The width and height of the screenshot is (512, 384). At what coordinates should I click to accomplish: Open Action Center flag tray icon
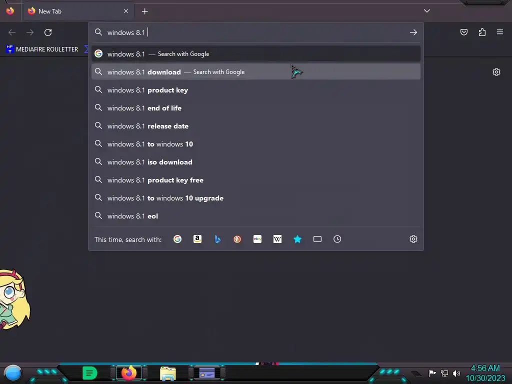click(432, 373)
